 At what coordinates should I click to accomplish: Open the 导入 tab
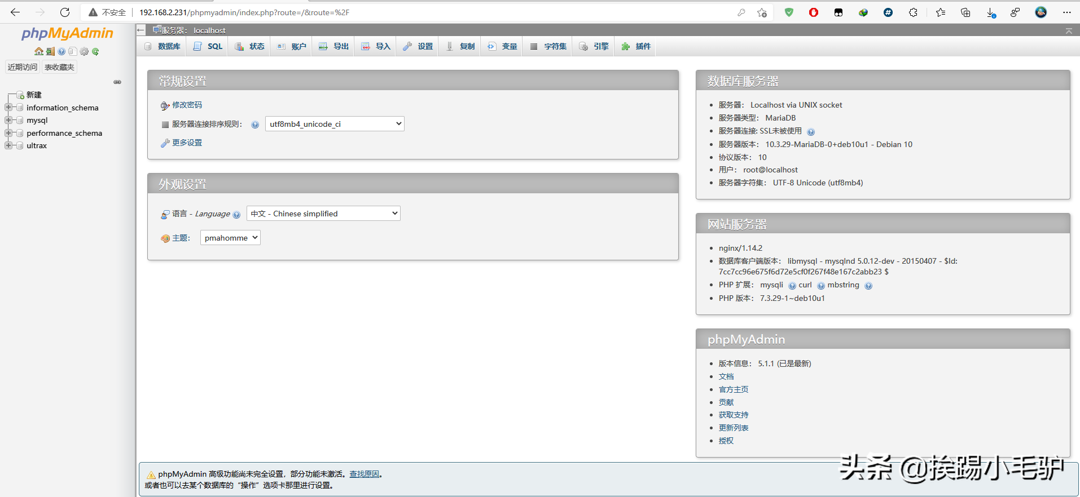click(x=376, y=46)
